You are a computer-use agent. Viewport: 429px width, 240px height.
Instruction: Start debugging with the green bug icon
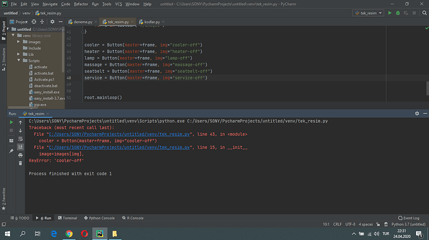(398, 13)
